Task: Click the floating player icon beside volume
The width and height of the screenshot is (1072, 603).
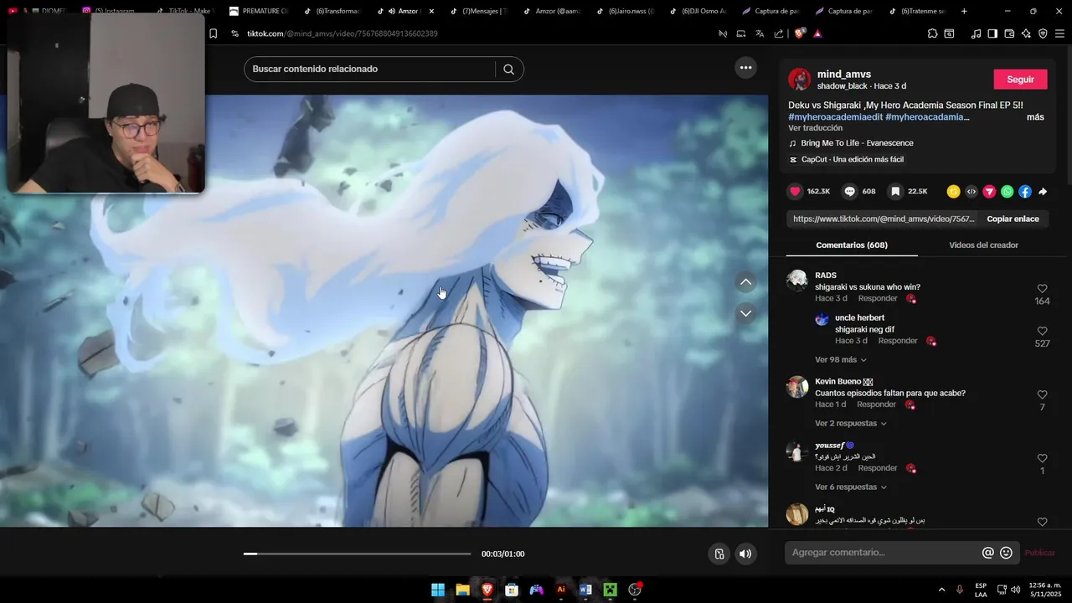Action: click(719, 554)
